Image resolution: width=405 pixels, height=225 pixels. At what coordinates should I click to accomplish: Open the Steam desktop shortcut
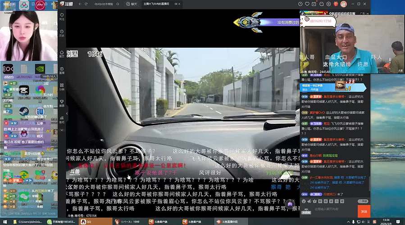[x=24, y=111]
